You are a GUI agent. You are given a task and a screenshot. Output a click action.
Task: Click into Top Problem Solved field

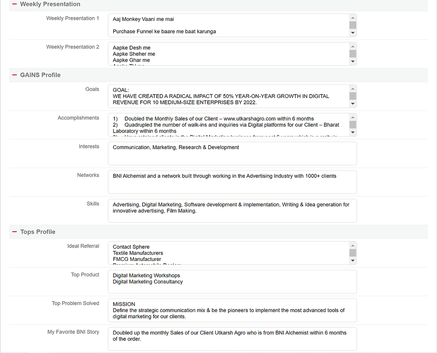(x=232, y=310)
